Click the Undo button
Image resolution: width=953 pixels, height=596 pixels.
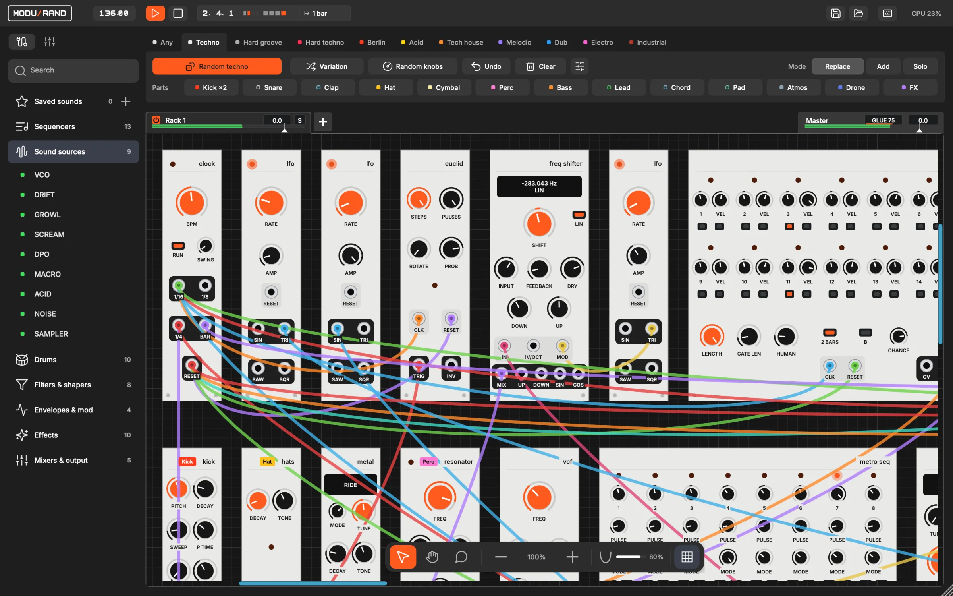pos(486,66)
